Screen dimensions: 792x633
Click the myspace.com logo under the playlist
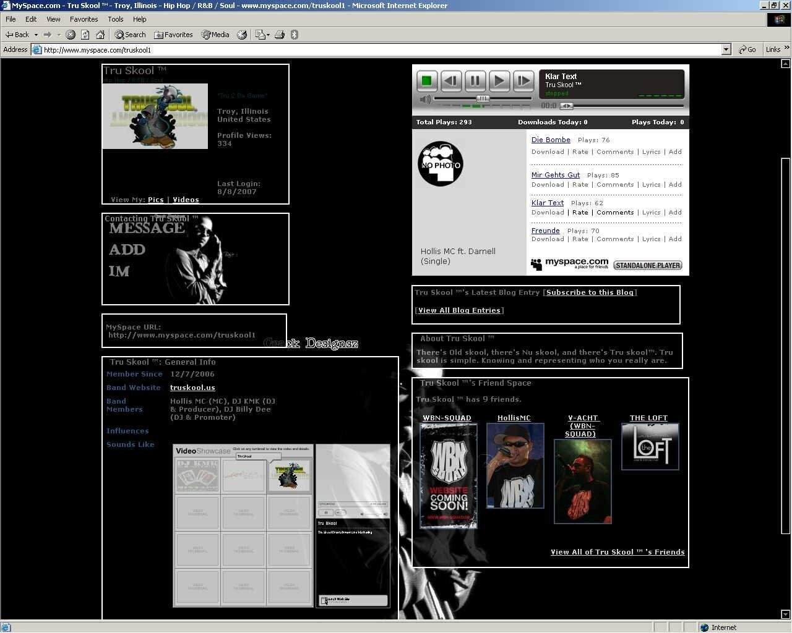569,263
